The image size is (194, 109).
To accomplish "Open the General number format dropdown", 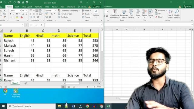I will pyautogui.click(x=55, y=11).
